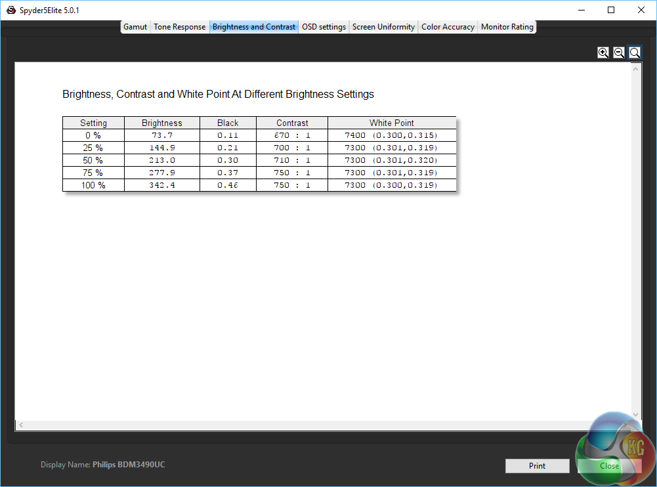657x487 pixels.
Task: Click the 25 % setting cell
Action: [93, 148]
